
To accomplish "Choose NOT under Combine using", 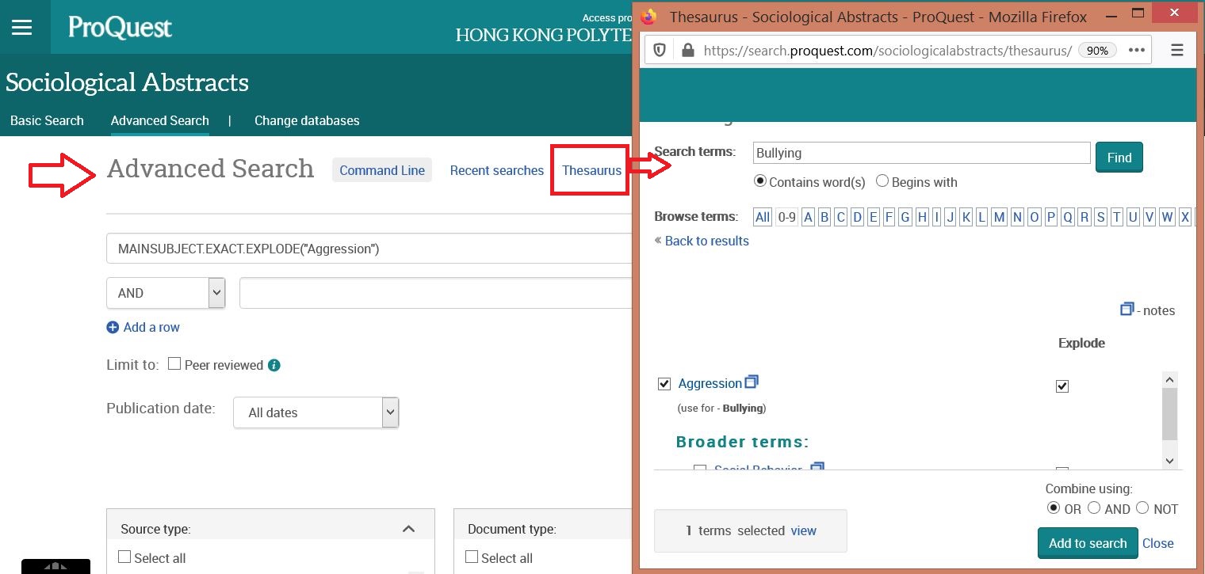I will [x=1142, y=507].
